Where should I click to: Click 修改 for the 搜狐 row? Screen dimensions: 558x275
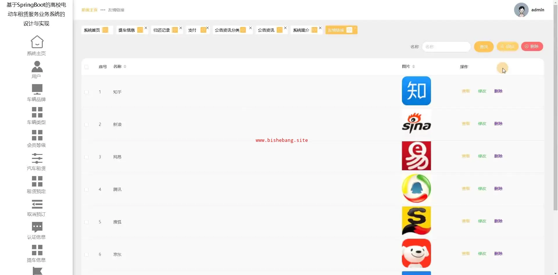[482, 221]
